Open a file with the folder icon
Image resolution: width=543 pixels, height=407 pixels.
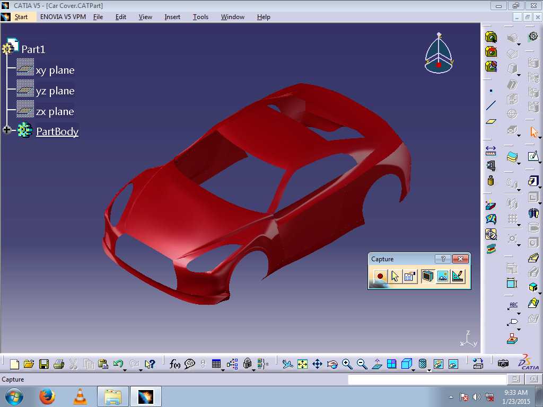pos(29,364)
